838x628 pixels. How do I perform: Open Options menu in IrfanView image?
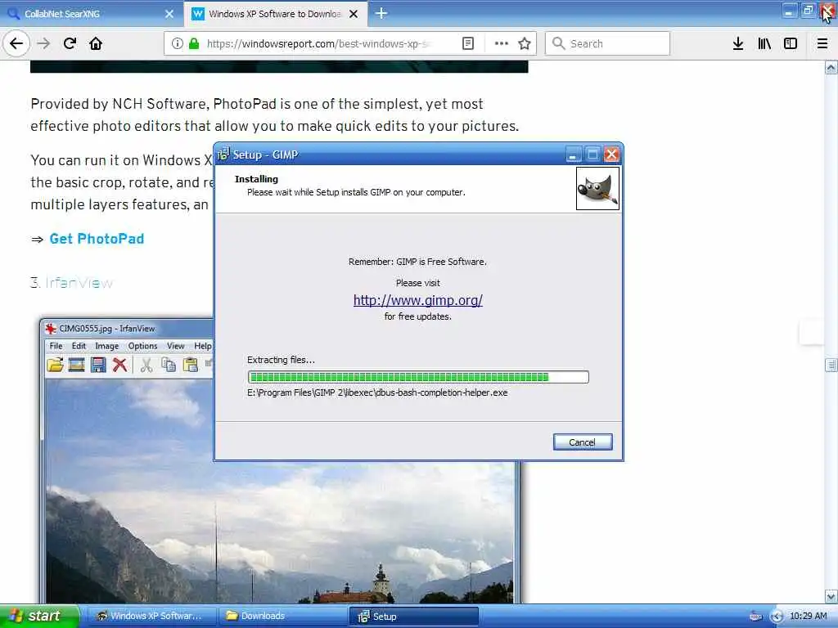142,346
